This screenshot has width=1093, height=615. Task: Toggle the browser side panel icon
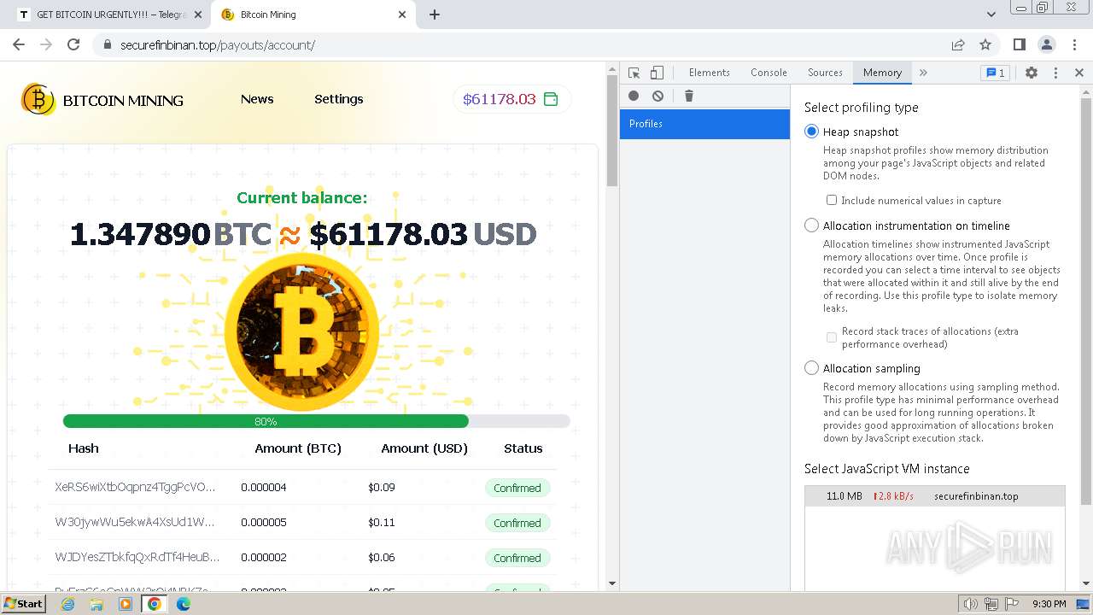coord(1020,44)
